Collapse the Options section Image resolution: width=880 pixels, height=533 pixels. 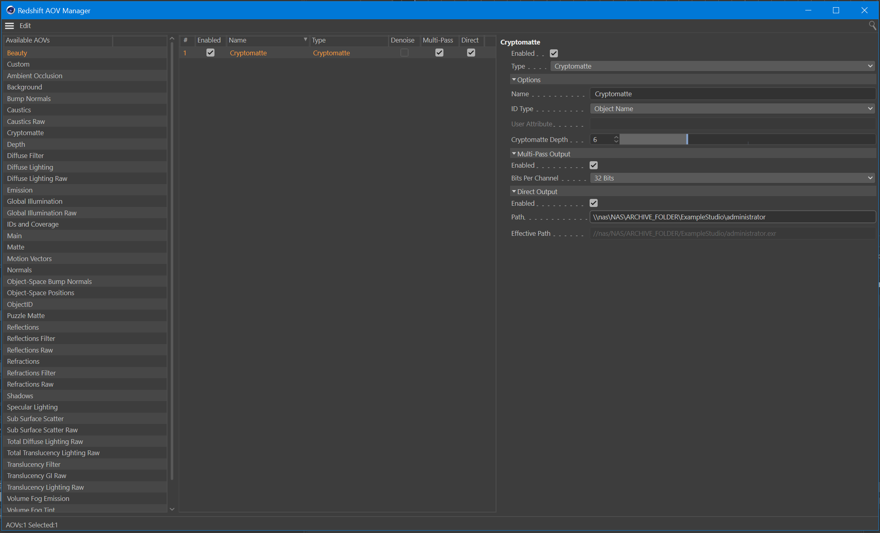click(514, 80)
